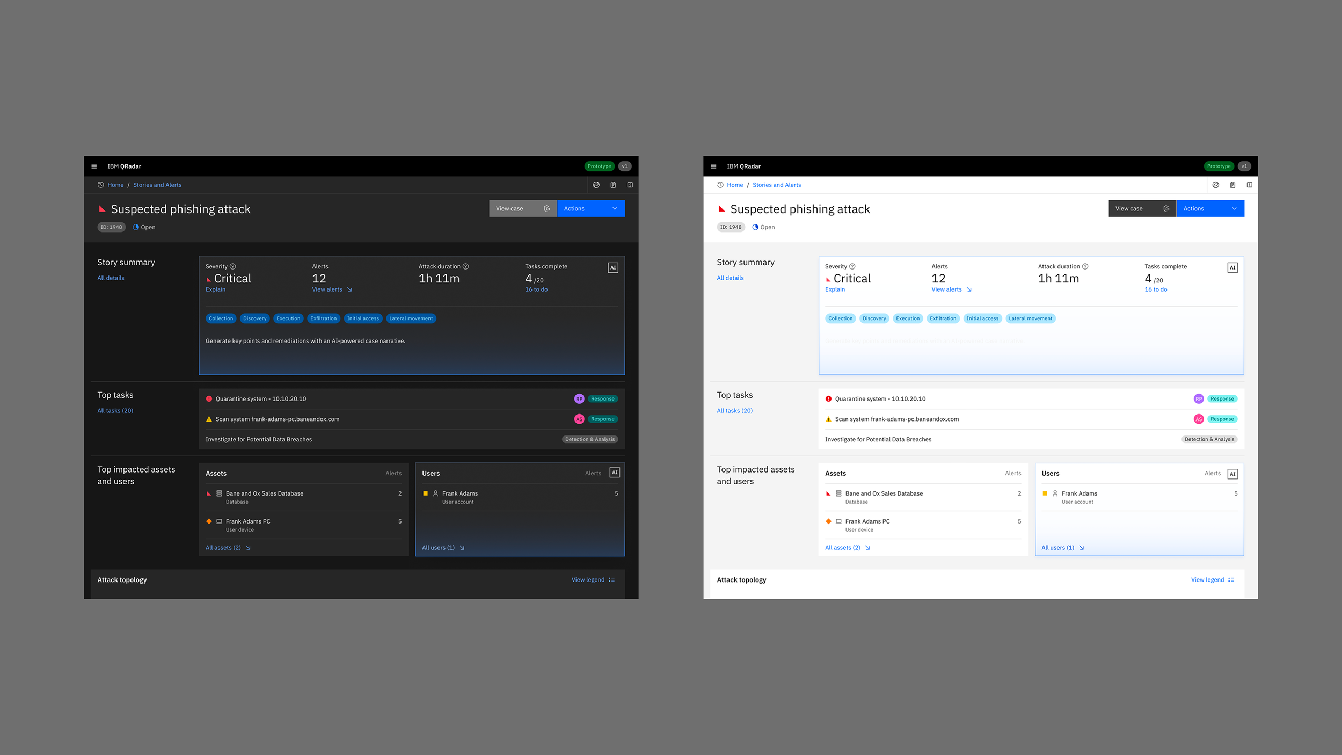
Task: Click the 16 to do link in dark window
Action: [536, 289]
